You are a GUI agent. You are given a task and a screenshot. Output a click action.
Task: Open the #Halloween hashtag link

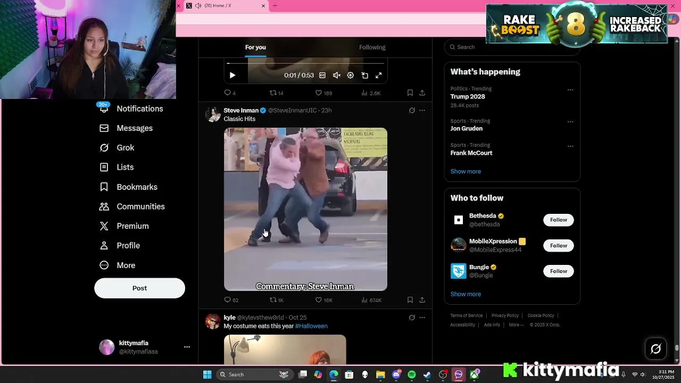[x=311, y=326]
